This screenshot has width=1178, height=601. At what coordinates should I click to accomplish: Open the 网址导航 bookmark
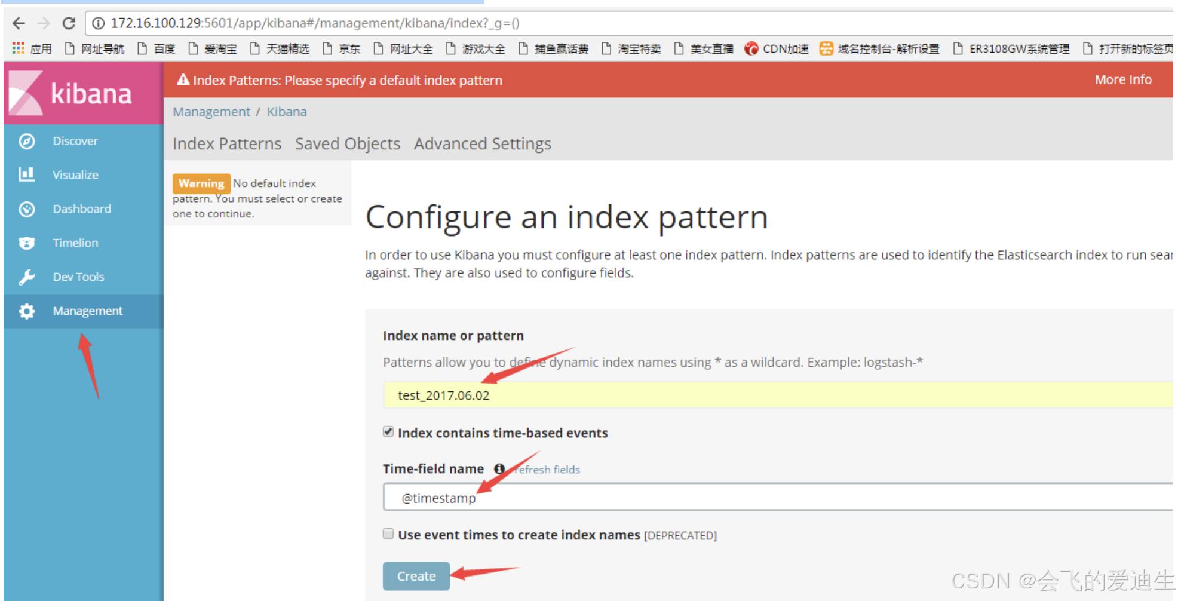coord(95,48)
